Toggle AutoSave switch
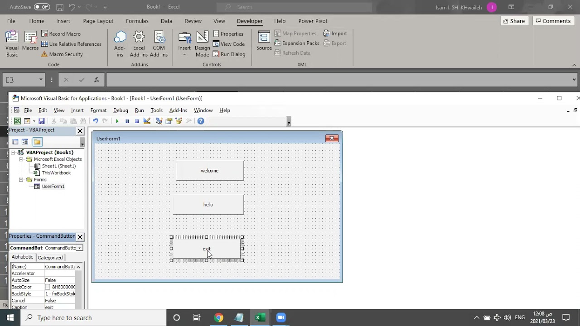This screenshot has height=326, width=580. 42,7
